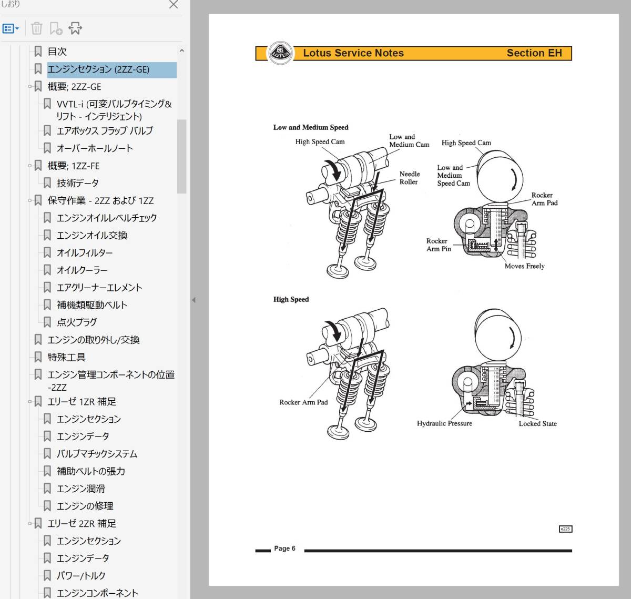Viewport: 631px width, 599px height.
Task: Open the オイルフィルター bookmark
Action: click(x=85, y=253)
